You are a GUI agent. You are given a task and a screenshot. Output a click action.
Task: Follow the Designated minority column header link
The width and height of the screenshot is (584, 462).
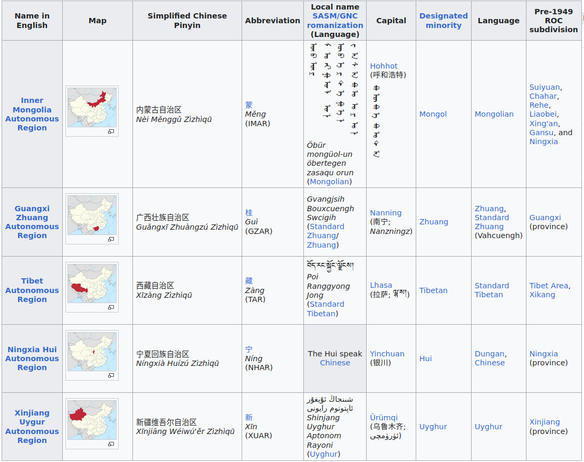click(x=443, y=21)
